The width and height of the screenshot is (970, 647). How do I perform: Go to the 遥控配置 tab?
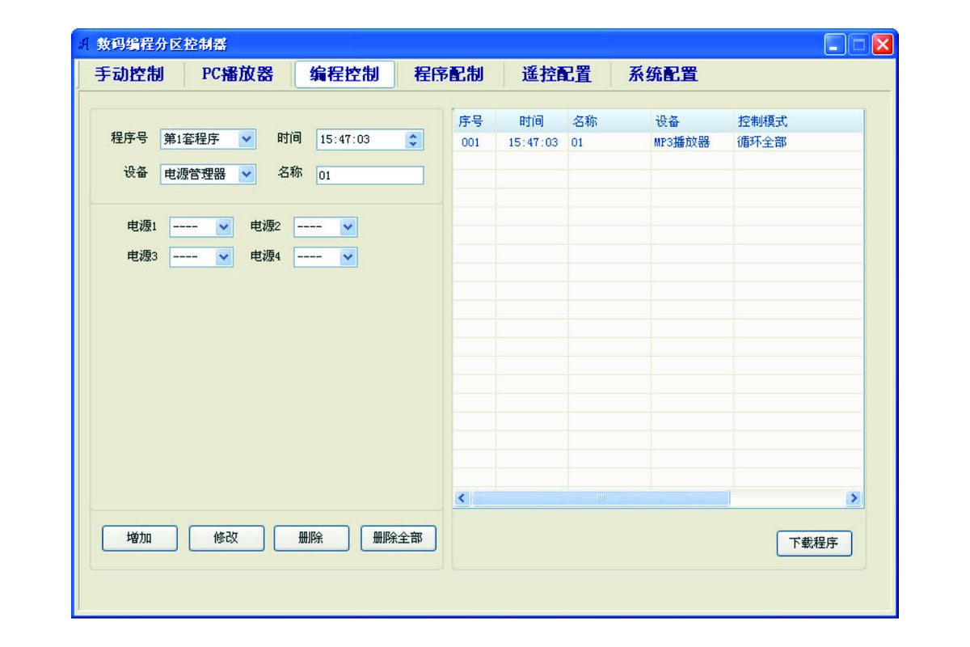[x=556, y=74]
